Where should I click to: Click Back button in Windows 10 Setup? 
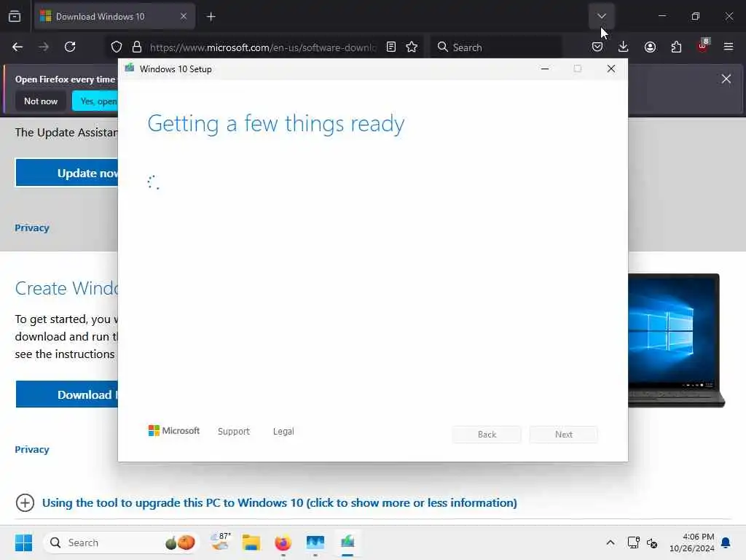point(487,435)
